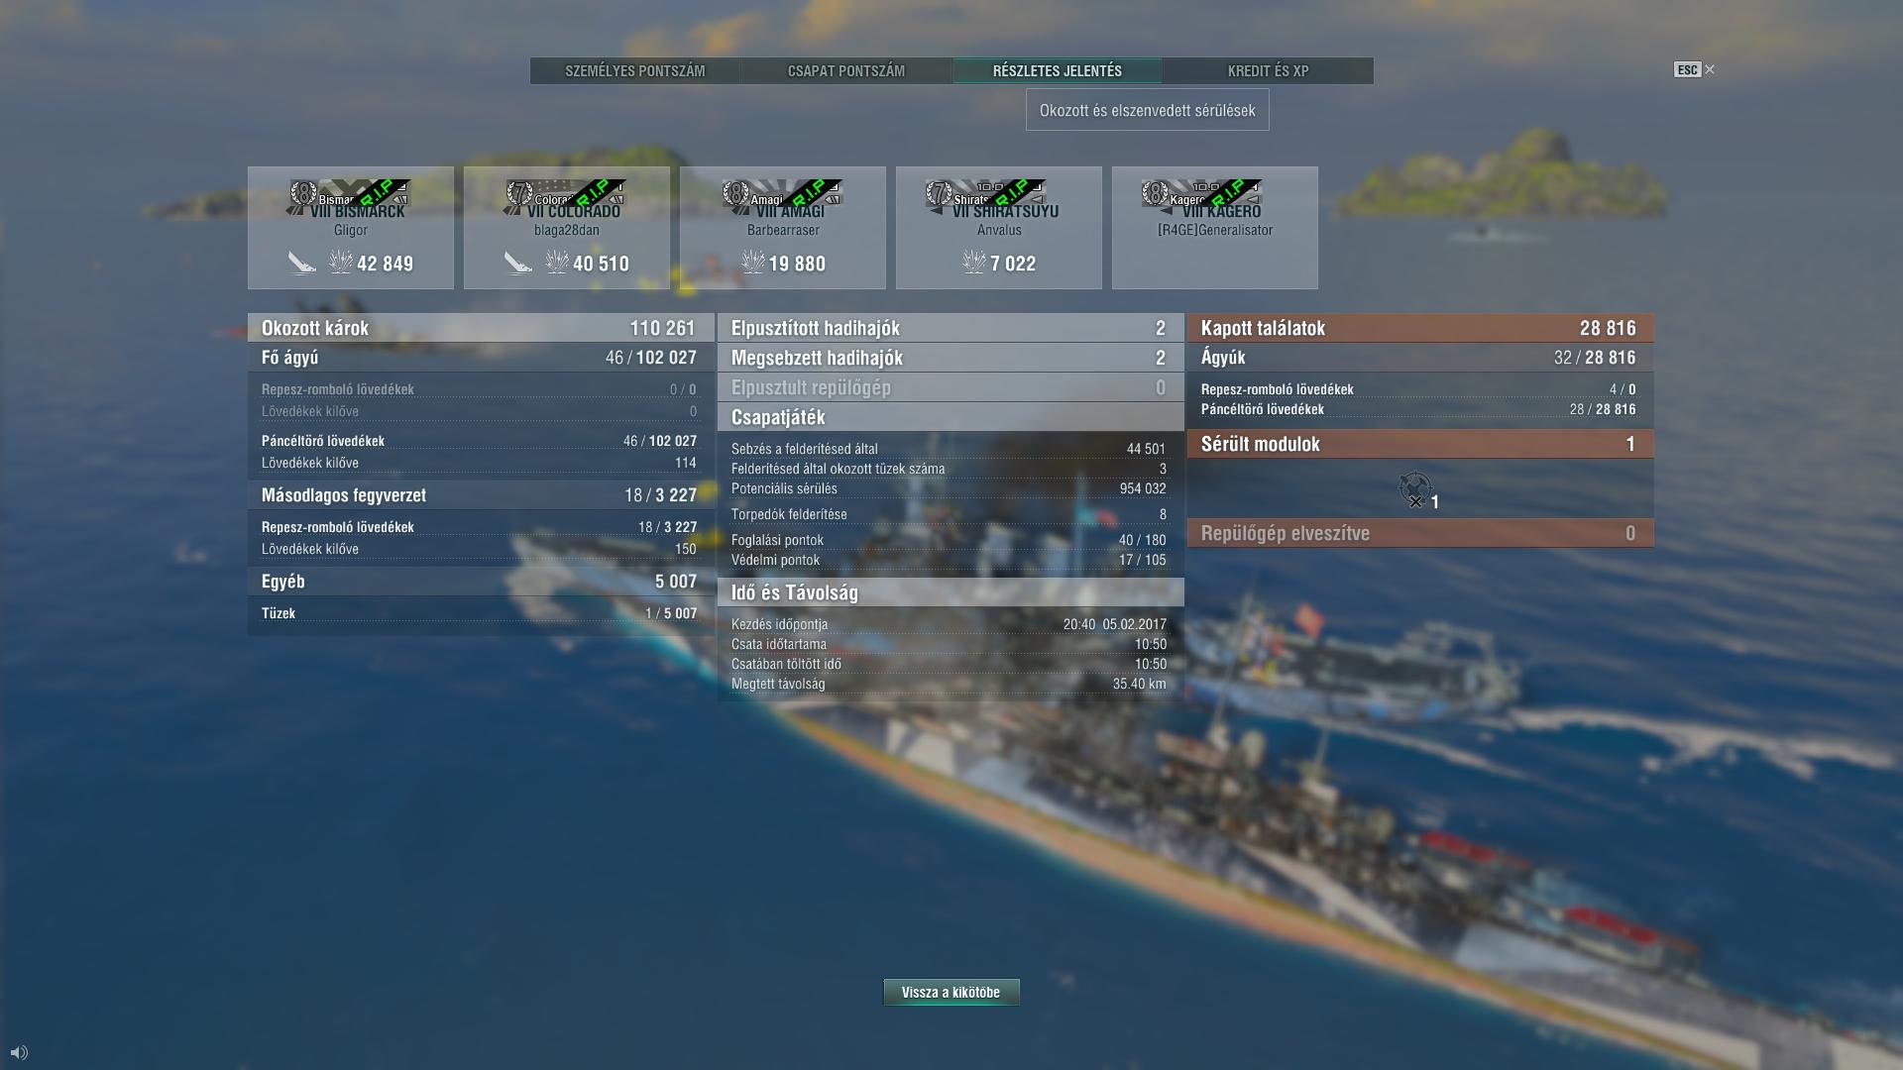Viewport: 1903px width, 1070px height.
Task: Click the damage burst icon on Amagi card
Action: pyautogui.click(x=753, y=263)
